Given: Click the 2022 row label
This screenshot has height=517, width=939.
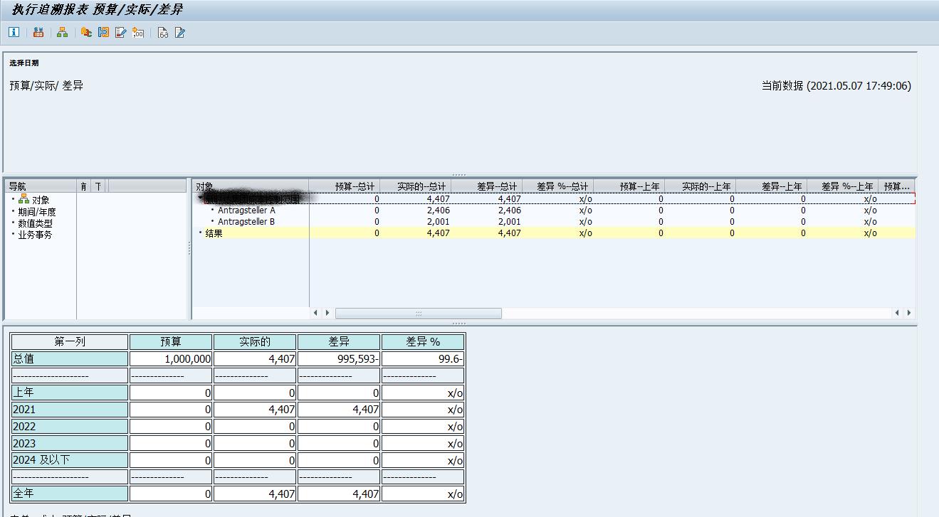Looking at the screenshot, I should coord(70,427).
